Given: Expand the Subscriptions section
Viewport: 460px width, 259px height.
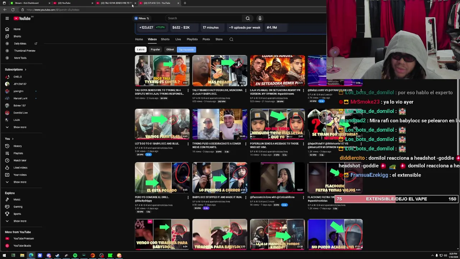Looking at the screenshot, I should [x=15, y=69].
